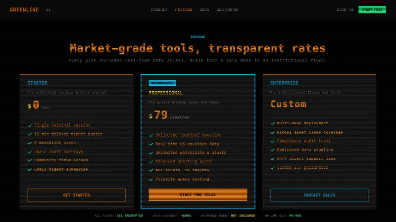396x222 pixels.
Task: Click the Get Started button
Action: click(x=77, y=195)
